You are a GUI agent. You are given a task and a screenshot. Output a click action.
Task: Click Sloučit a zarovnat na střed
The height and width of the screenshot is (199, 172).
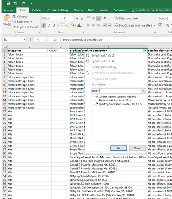coord(133,25)
